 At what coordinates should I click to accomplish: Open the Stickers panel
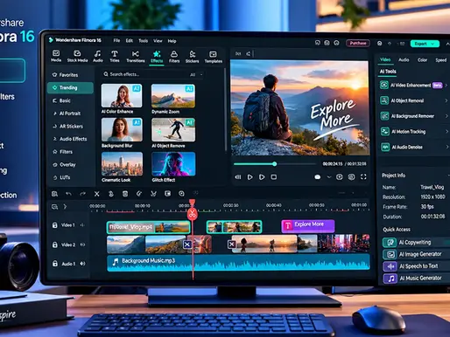click(x=192, y=56)
